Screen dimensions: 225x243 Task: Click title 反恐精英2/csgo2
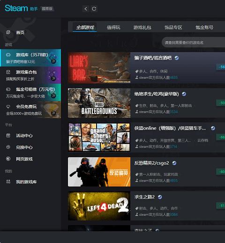tap(151, 163)
